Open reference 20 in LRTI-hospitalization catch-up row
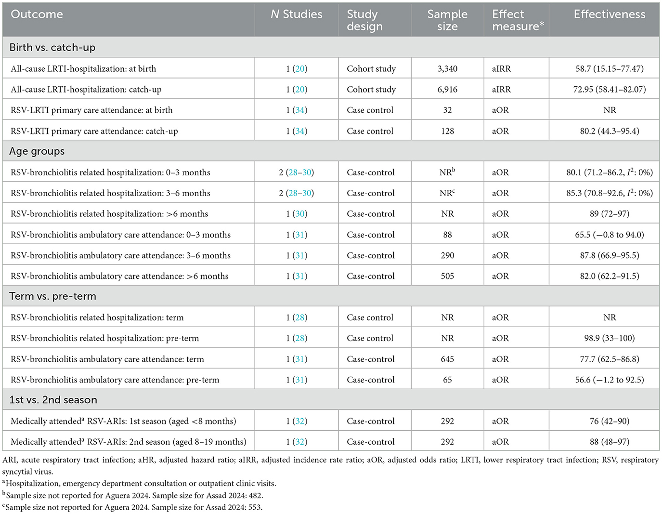662x514 pixels. point(300,90)
